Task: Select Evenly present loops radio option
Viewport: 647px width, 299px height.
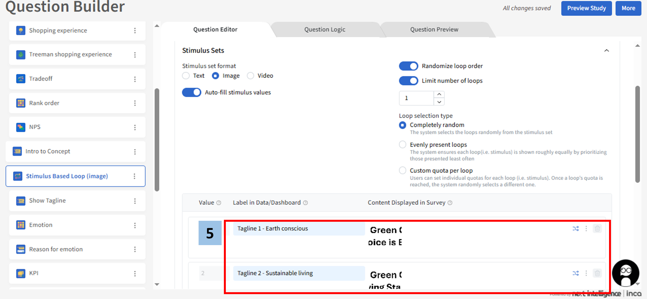Action: (403, 144)
